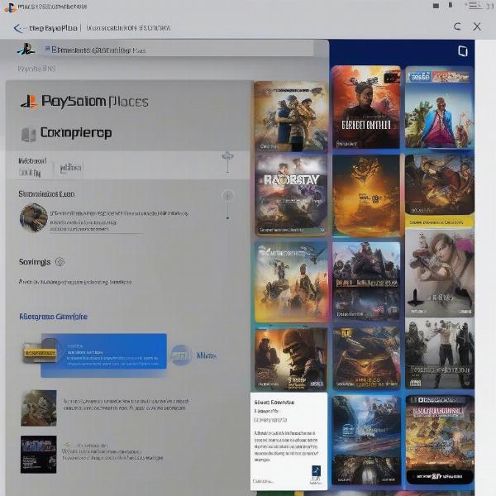Open the dark red warriors game cover
The width and height of the screenshot is (496, 496).
[x=440, y=184]
